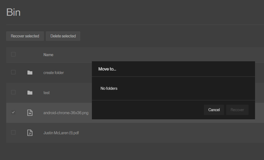Check the select-all checkbox in the header row
This screenshot has width=264, height=160.
click(13, 54)
